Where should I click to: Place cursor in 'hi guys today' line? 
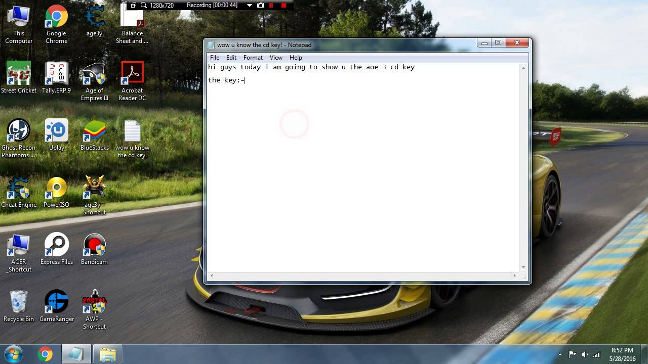coord(311,67)
